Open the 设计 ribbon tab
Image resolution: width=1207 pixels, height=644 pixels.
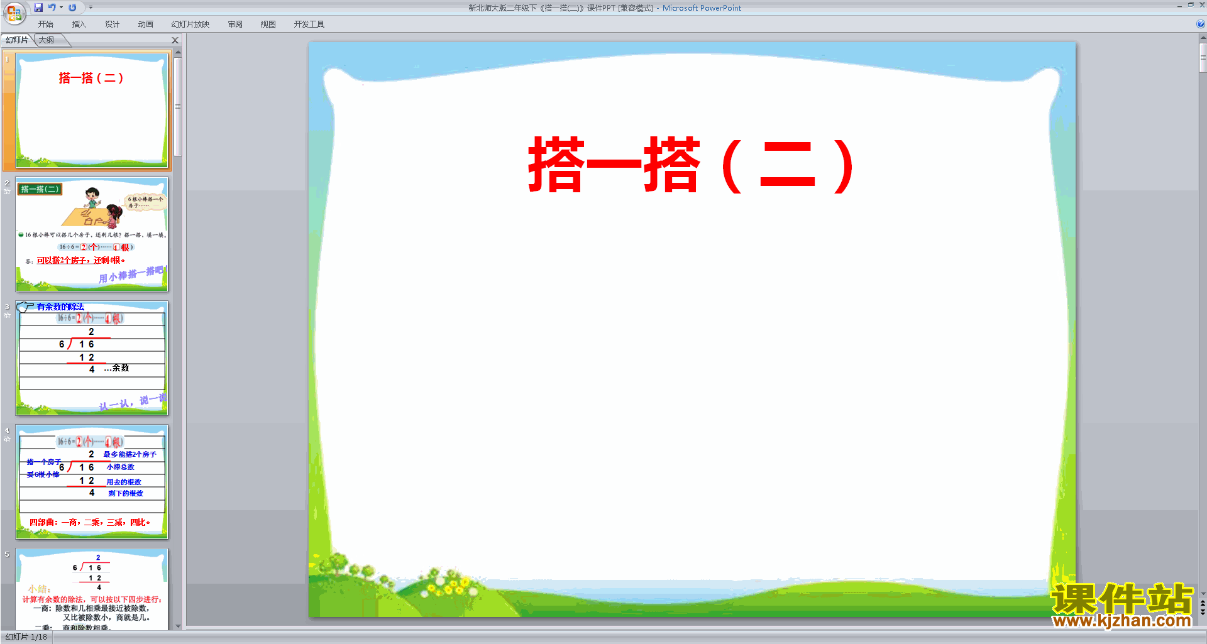(x=113, y=25)
